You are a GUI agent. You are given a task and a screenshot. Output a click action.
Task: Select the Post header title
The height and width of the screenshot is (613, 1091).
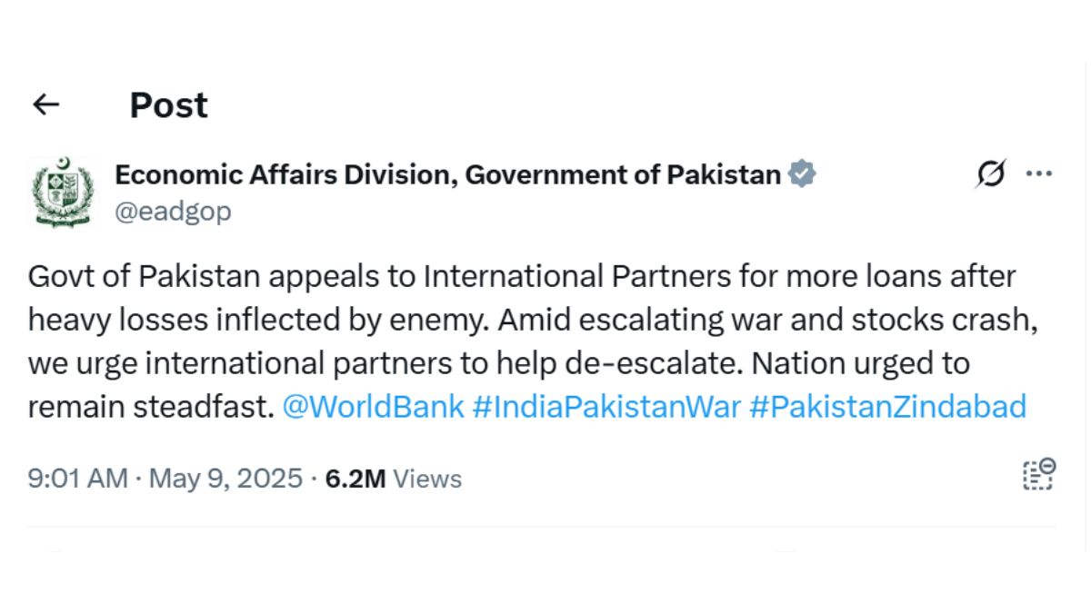167,104
